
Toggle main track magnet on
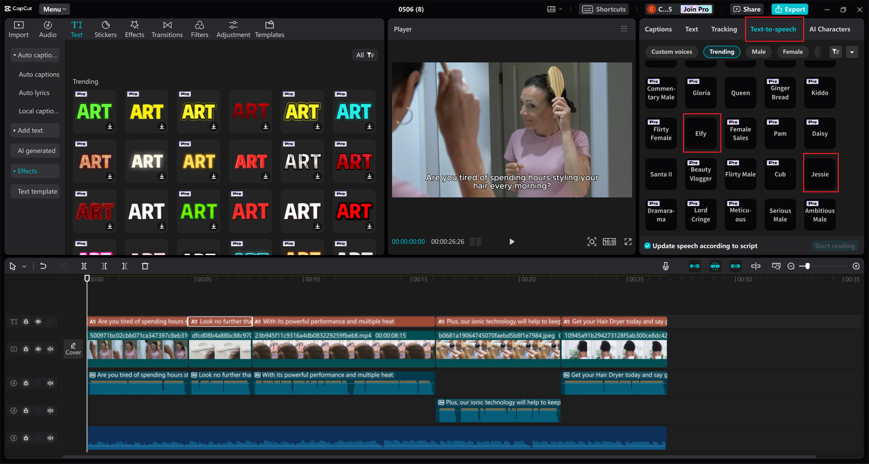pyautogui.click(x=695, y=266)
